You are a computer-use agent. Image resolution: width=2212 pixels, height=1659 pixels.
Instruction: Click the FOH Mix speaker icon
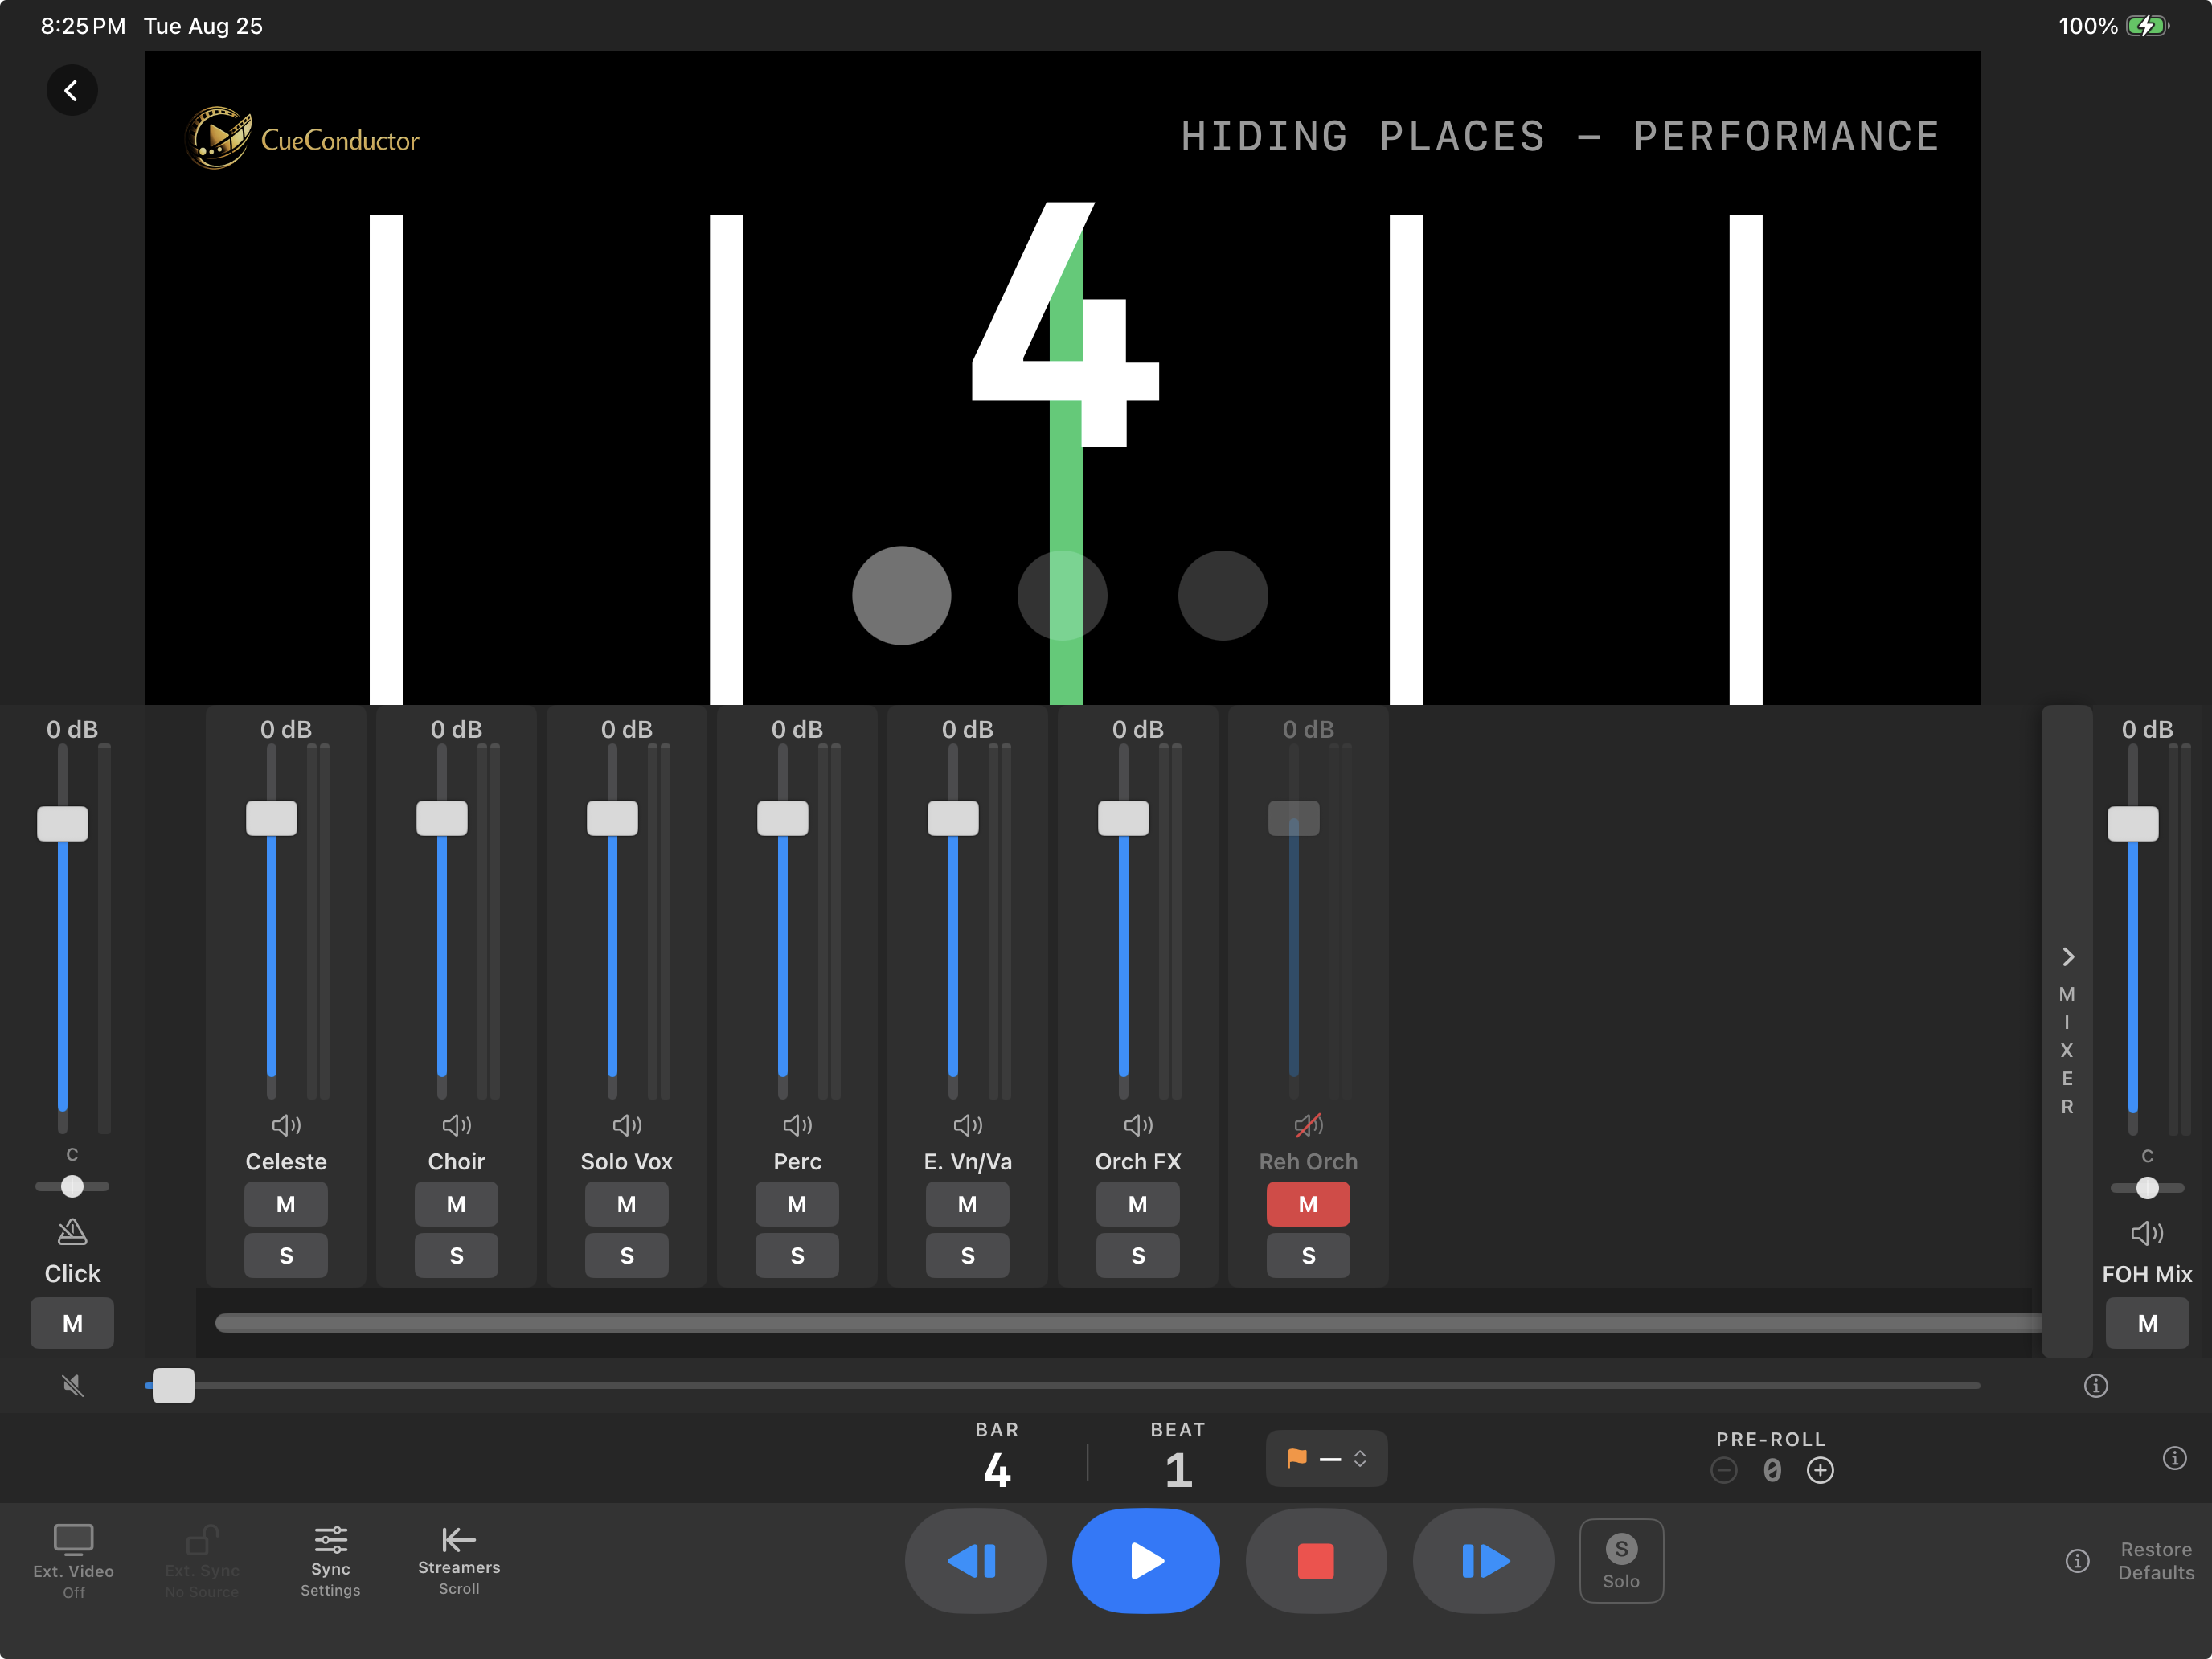pos(2147,1232)
